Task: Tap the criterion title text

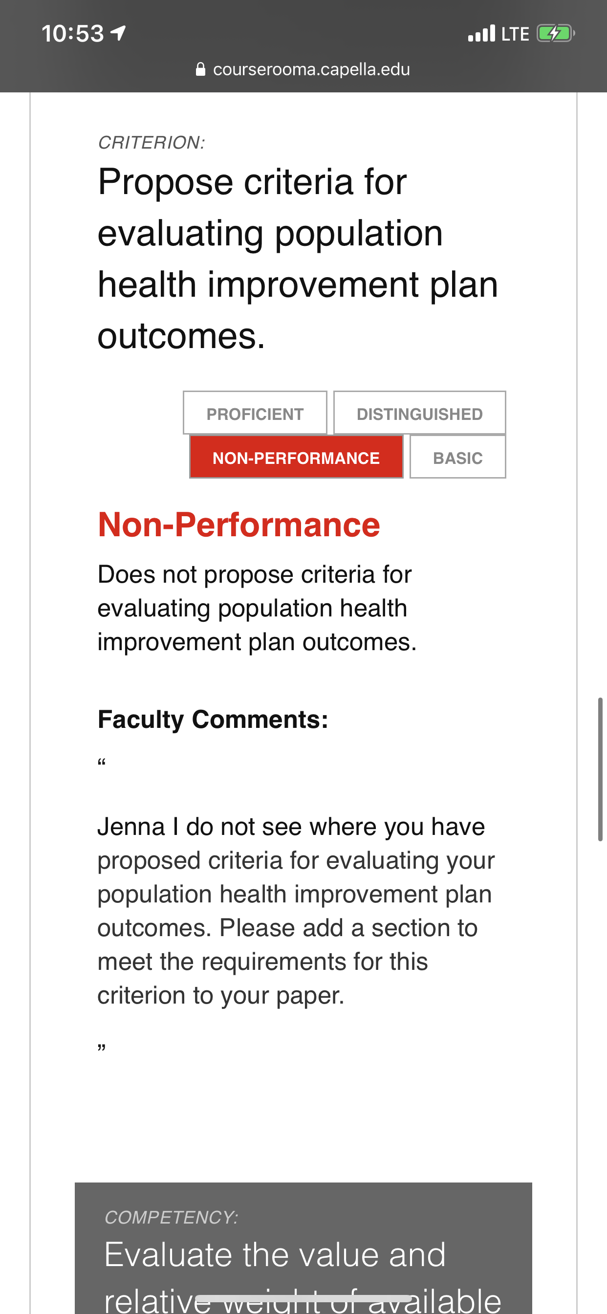Action: [298, 259]
